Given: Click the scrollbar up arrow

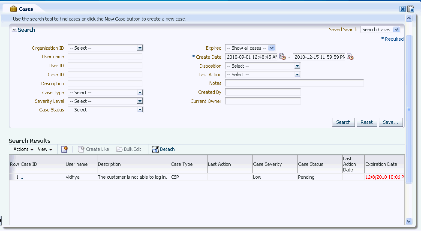Looking at the screenshot, I should point(409,18).
